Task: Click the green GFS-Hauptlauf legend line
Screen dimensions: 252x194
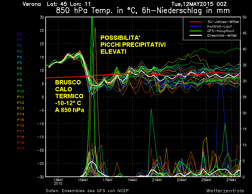Action: click(x=196, y=31)
